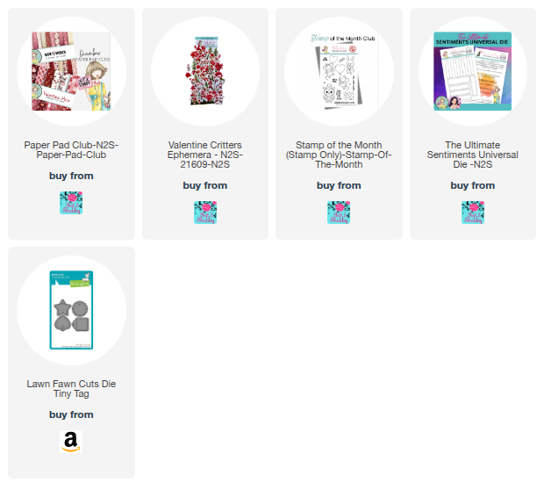Open the Lawn Fawn Tiny Tag die image
This screenshot has height=497, width=544.
pos(71,310)
